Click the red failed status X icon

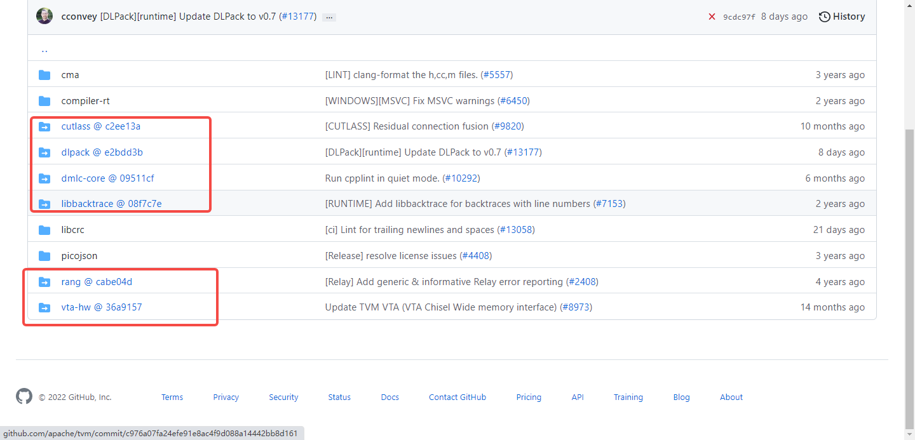coord(712,17)
